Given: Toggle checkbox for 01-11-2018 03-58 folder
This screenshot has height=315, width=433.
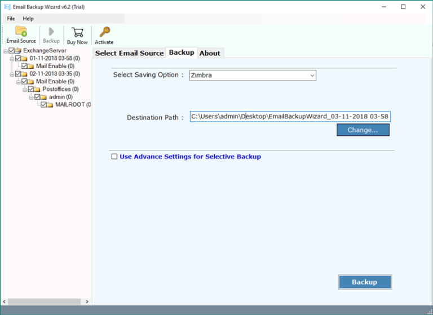Looking at the screenshot, I should coord(18,58).
